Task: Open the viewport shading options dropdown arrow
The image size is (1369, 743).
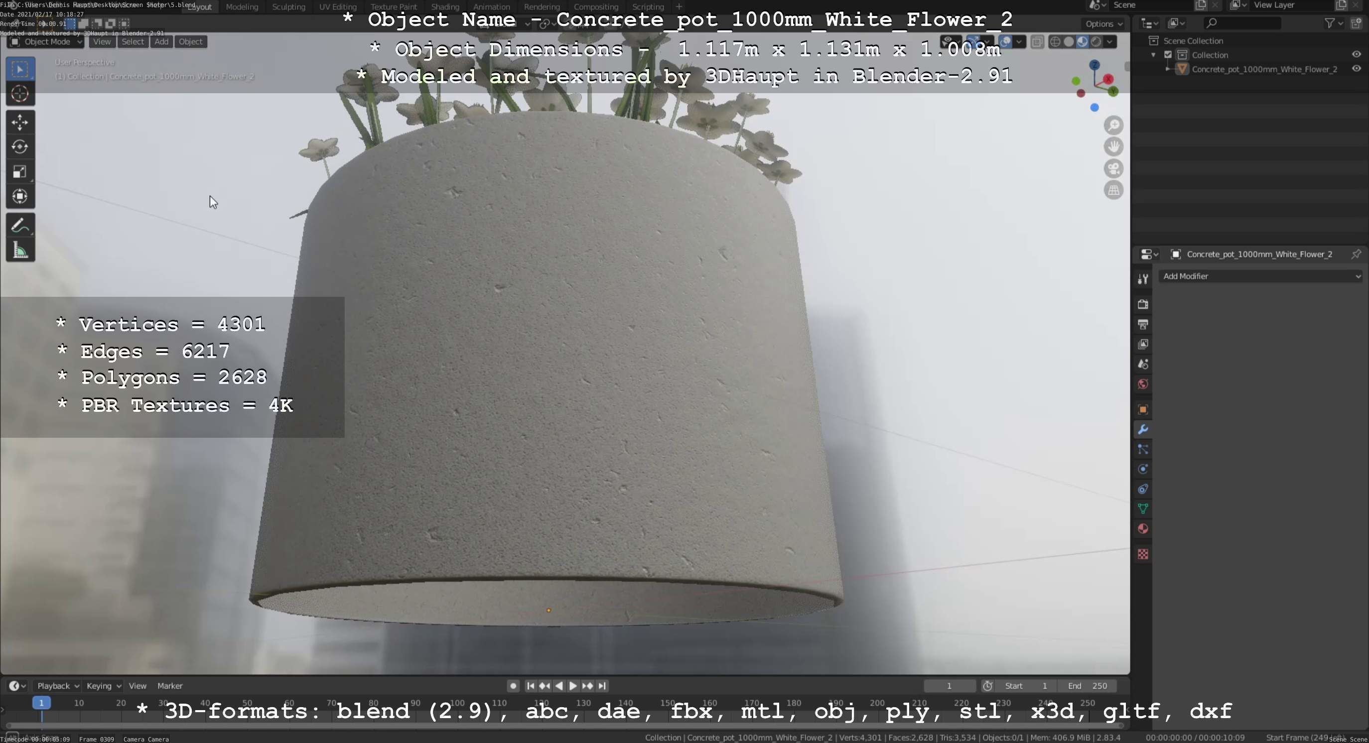Action: pos(1109,41)
